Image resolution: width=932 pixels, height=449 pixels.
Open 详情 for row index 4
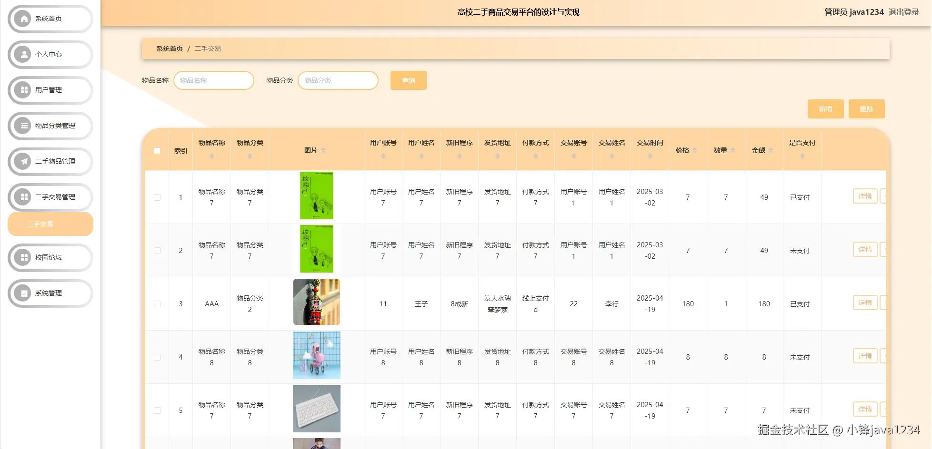click(x=865, y=356)
